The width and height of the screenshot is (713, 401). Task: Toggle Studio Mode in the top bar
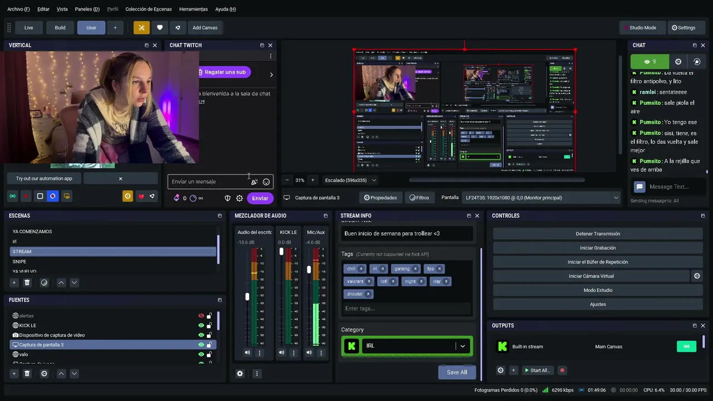(x=643, y=27)
